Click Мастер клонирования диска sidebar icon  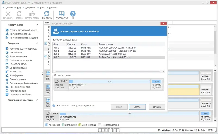7,38
